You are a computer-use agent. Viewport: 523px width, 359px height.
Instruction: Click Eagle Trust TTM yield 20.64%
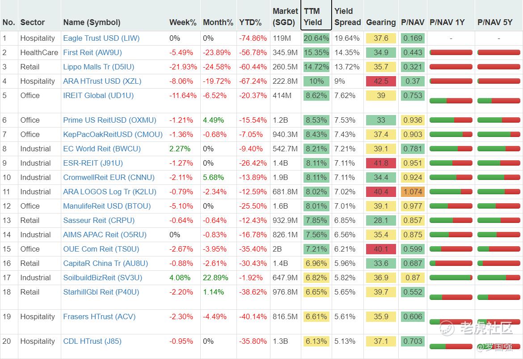coord(316,38)
